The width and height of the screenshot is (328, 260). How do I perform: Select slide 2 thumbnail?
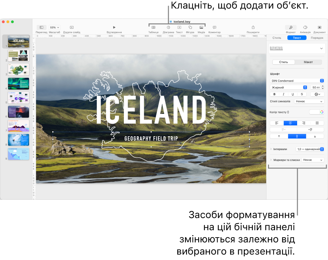point(19,55)
